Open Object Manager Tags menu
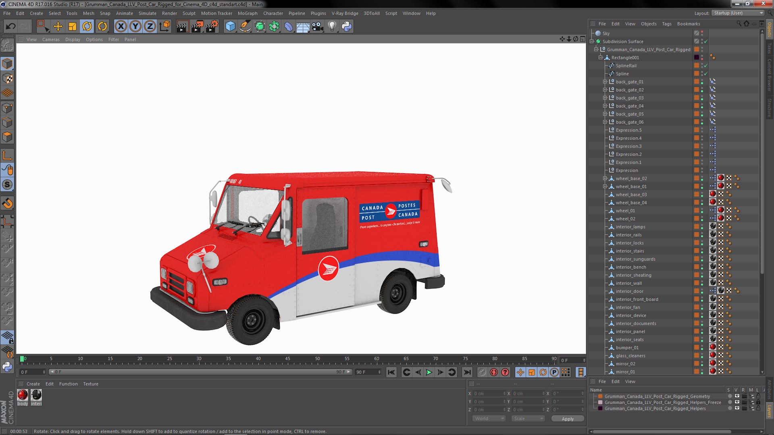The image size is (774, 435). point(666,24)
